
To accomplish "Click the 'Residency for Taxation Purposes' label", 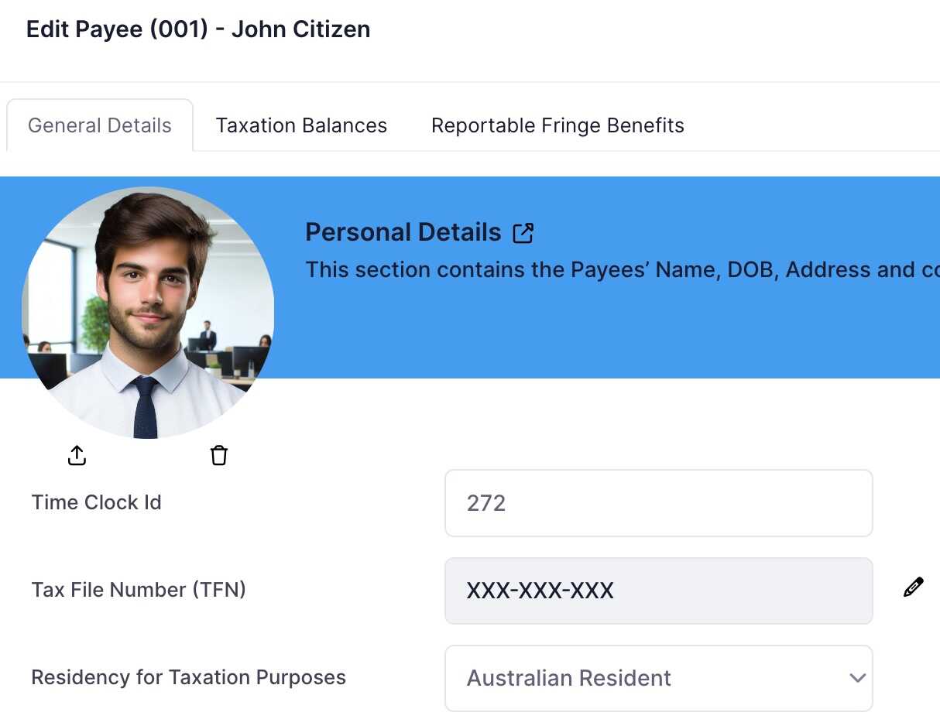I will pos(188,677).
